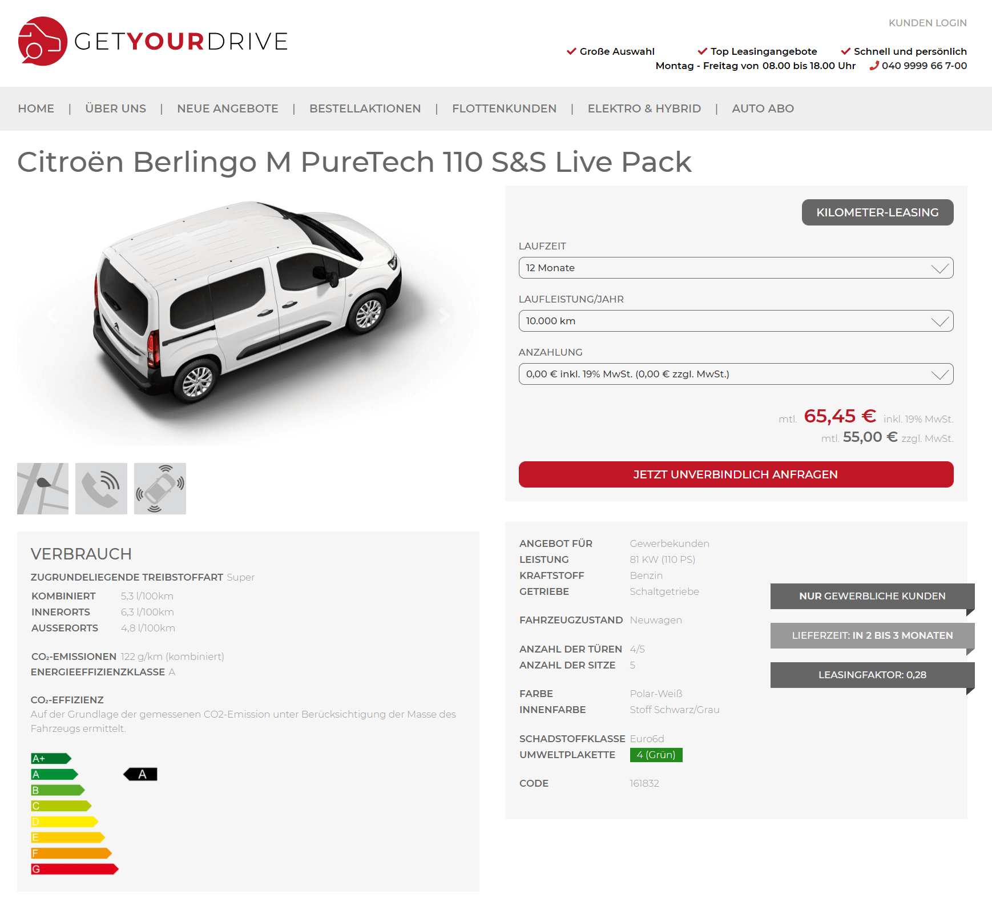The height and width of the screenshot is (906, 992).
Task: Click the 55,00 € net price
Action: [x=870, y=437]
